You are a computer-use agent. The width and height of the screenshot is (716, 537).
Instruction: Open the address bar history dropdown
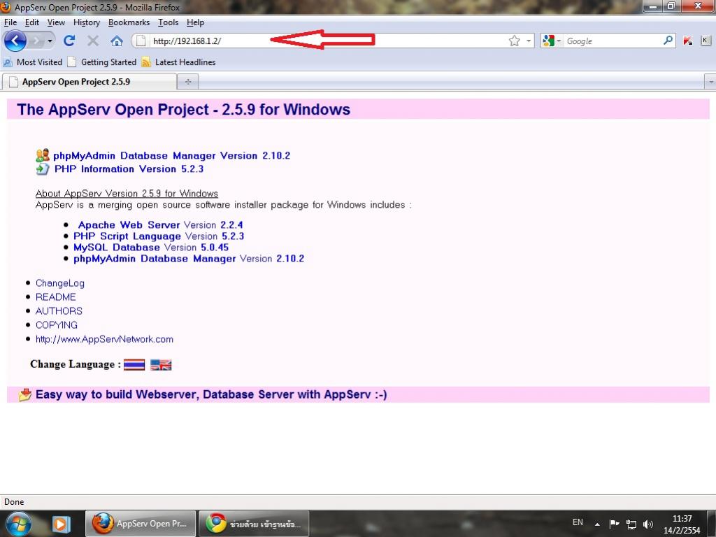click(529, 41)
